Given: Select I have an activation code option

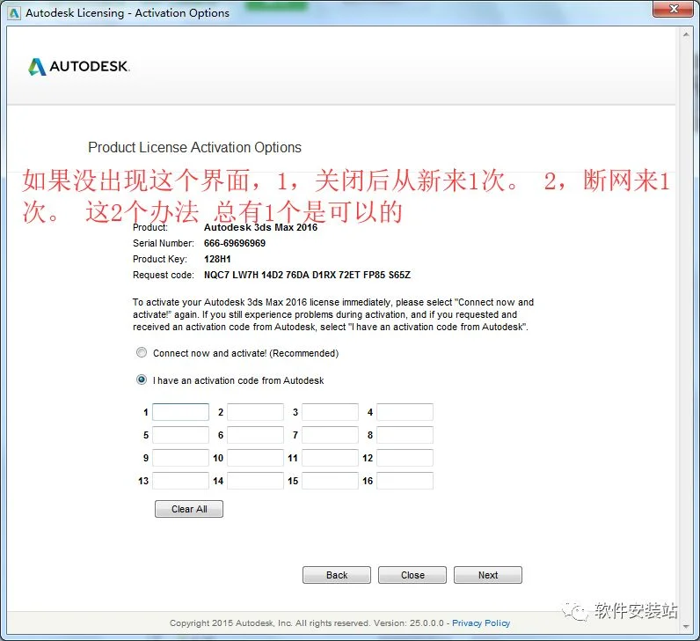Looking at the screenshot, I should tap(142, 380).
